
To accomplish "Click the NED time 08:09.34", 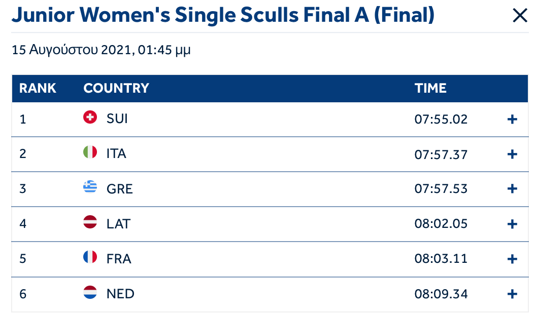I will (441, 294).
